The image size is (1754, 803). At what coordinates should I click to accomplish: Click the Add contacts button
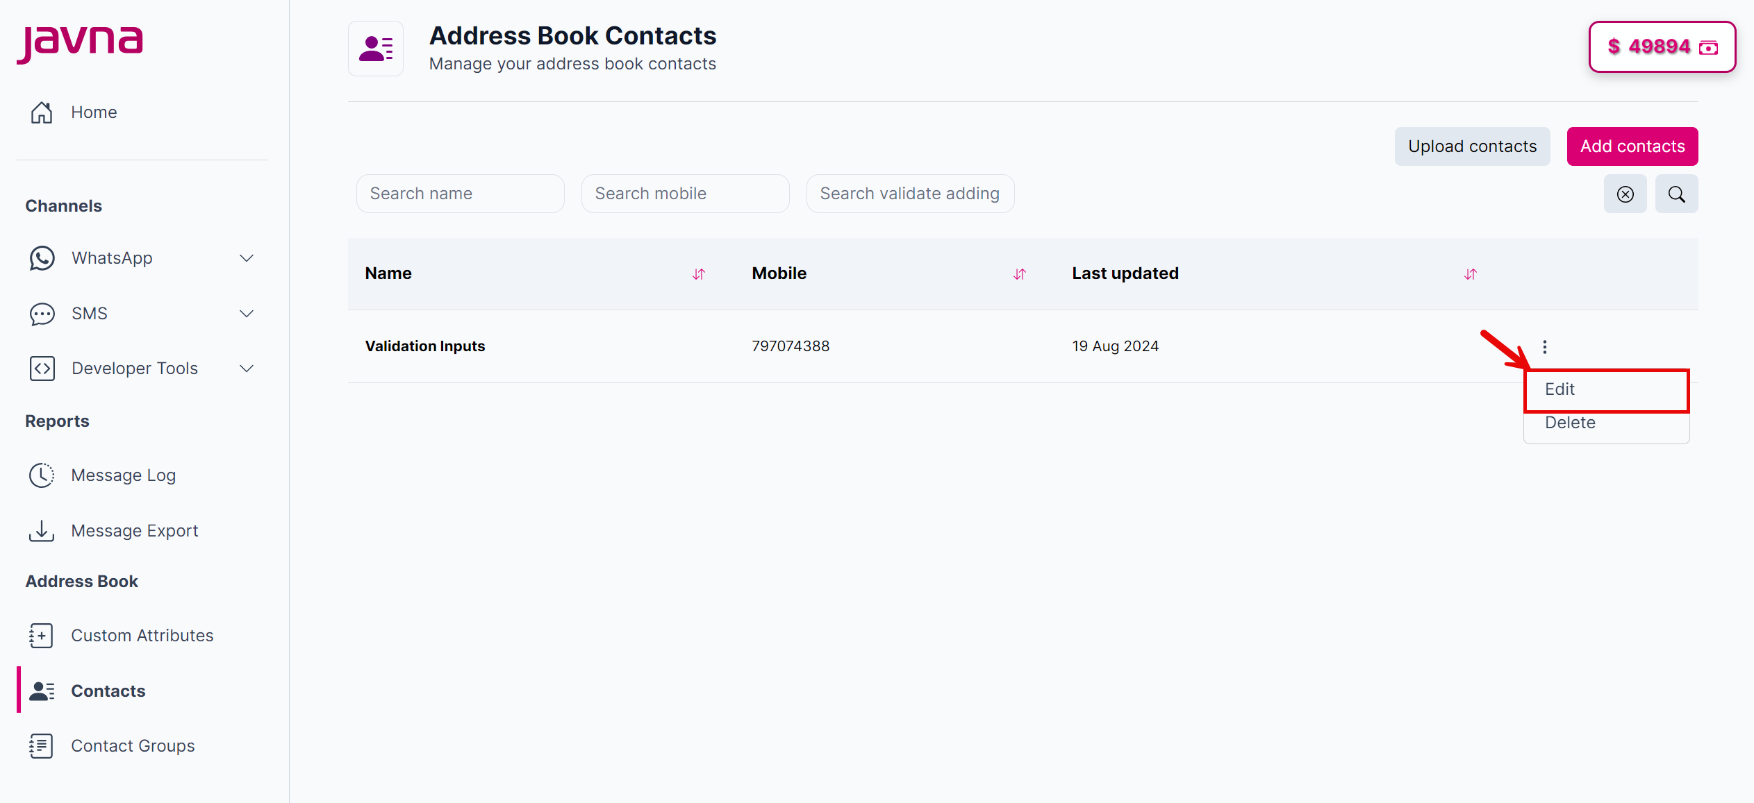1632,146
